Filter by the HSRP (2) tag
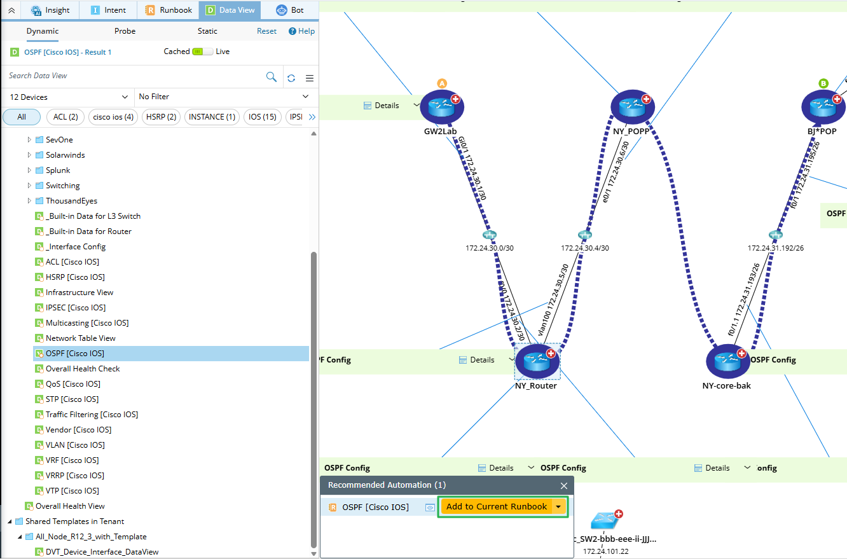The height and width of the screenshot is (559, 847). click(161, 117)
